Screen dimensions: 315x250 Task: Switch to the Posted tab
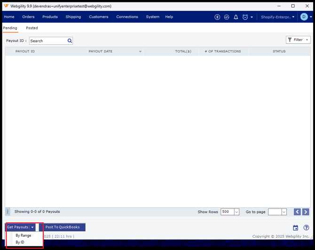32,28
